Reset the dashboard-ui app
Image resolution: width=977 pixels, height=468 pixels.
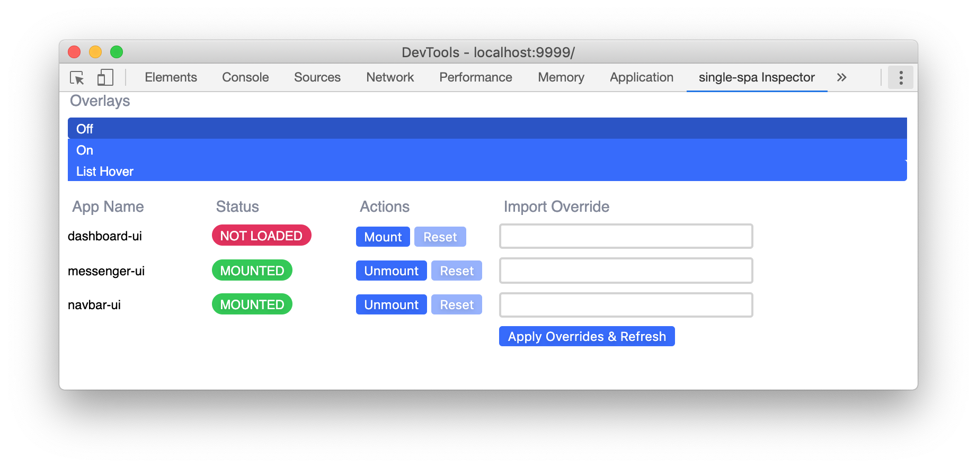[440, 237]
